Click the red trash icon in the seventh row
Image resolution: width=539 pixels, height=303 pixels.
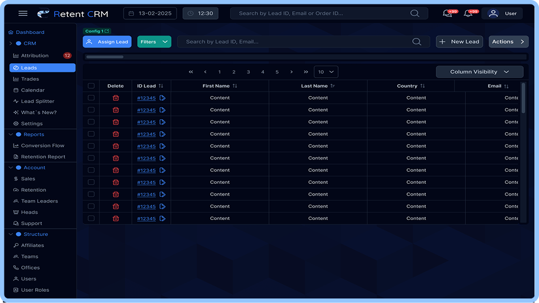tap(116, 170)
